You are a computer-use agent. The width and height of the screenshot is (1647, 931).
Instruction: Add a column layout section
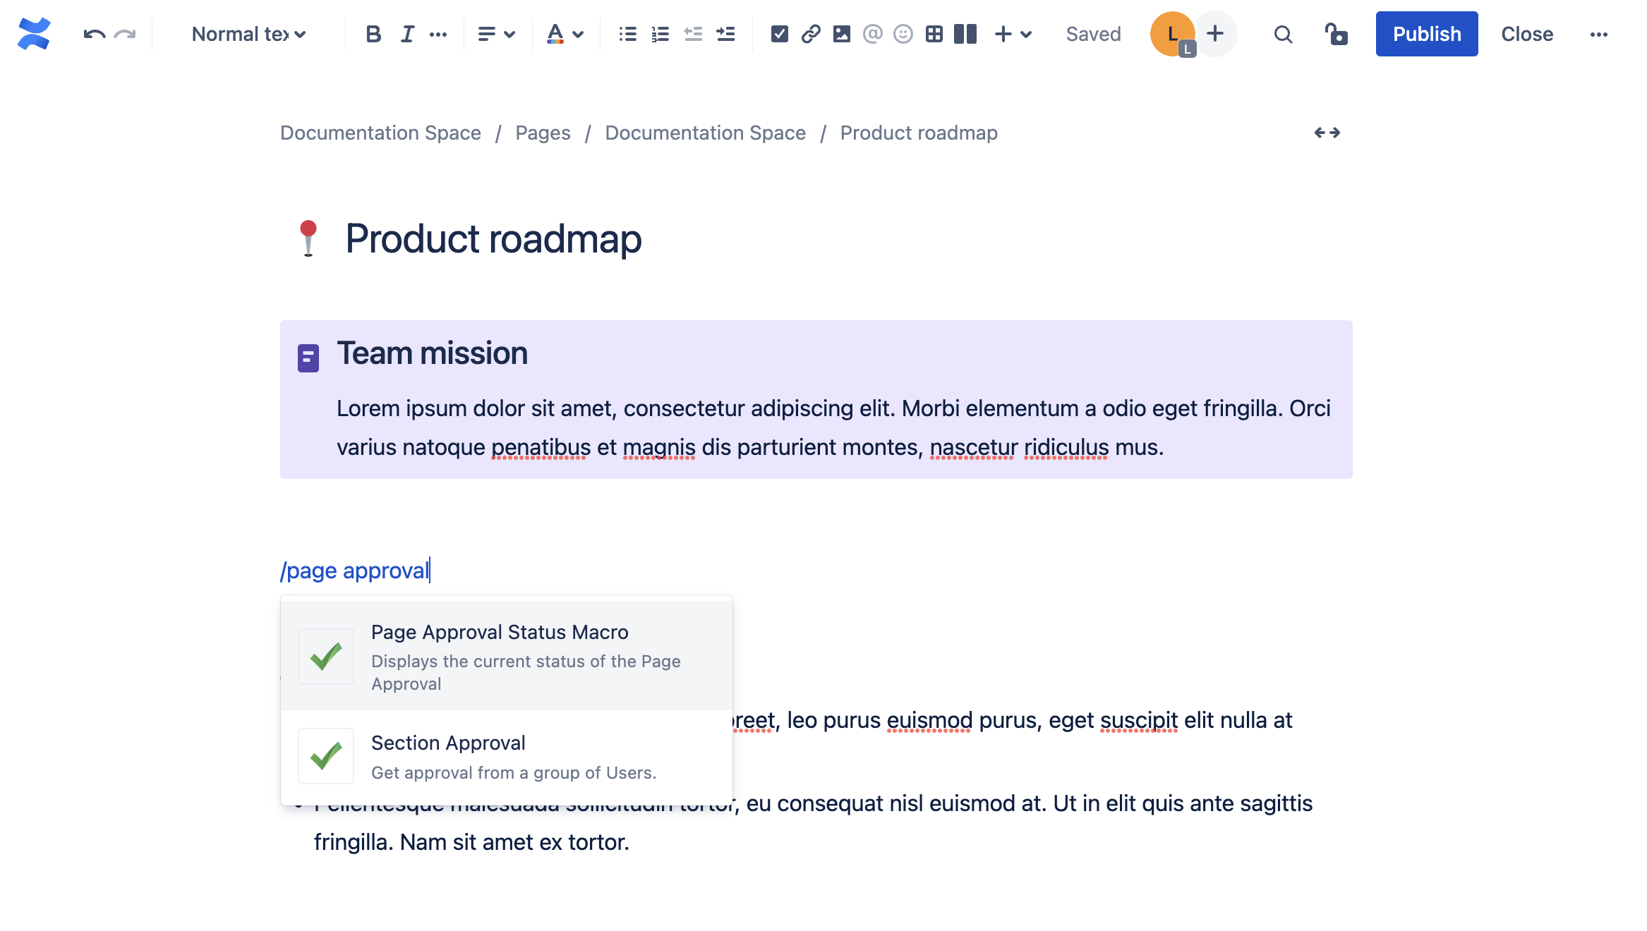[965, 34]
